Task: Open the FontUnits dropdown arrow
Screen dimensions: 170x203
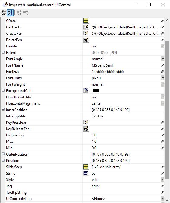Action: [163, 78]
